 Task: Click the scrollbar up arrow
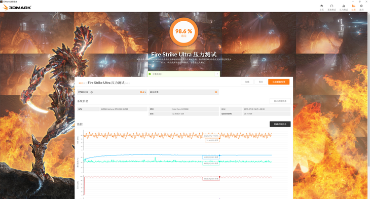369,14
